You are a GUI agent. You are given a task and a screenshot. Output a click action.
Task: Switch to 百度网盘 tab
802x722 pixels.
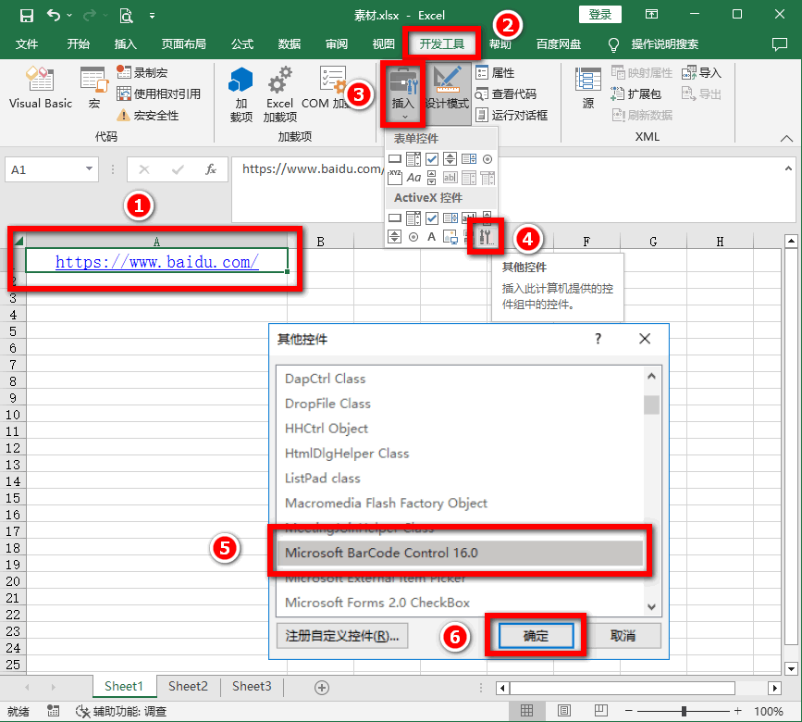(x=559, y=44)
